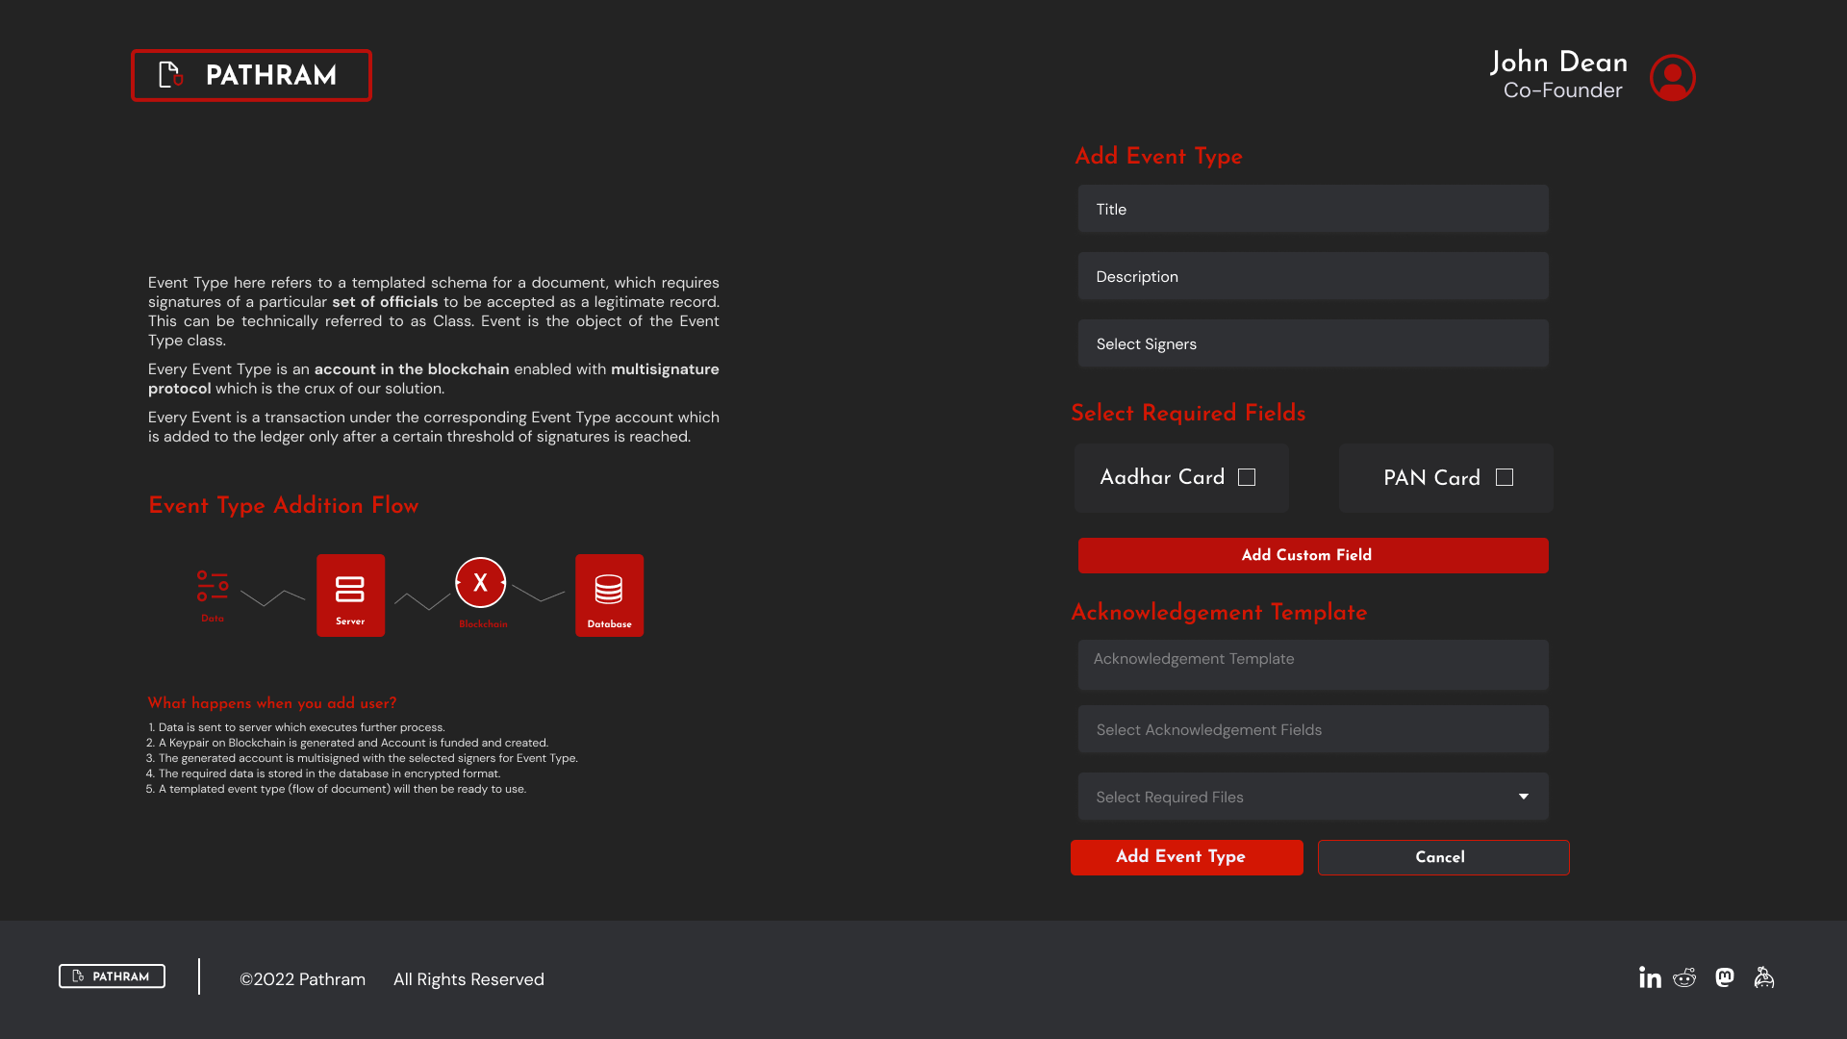Click the Pathram logo in header
The image size is (1847, 1039).
251,75
